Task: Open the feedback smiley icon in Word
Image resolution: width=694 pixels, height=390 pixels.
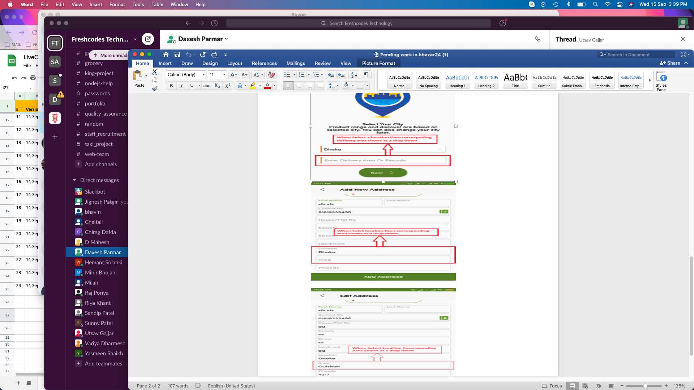Action: click(683, 55)
